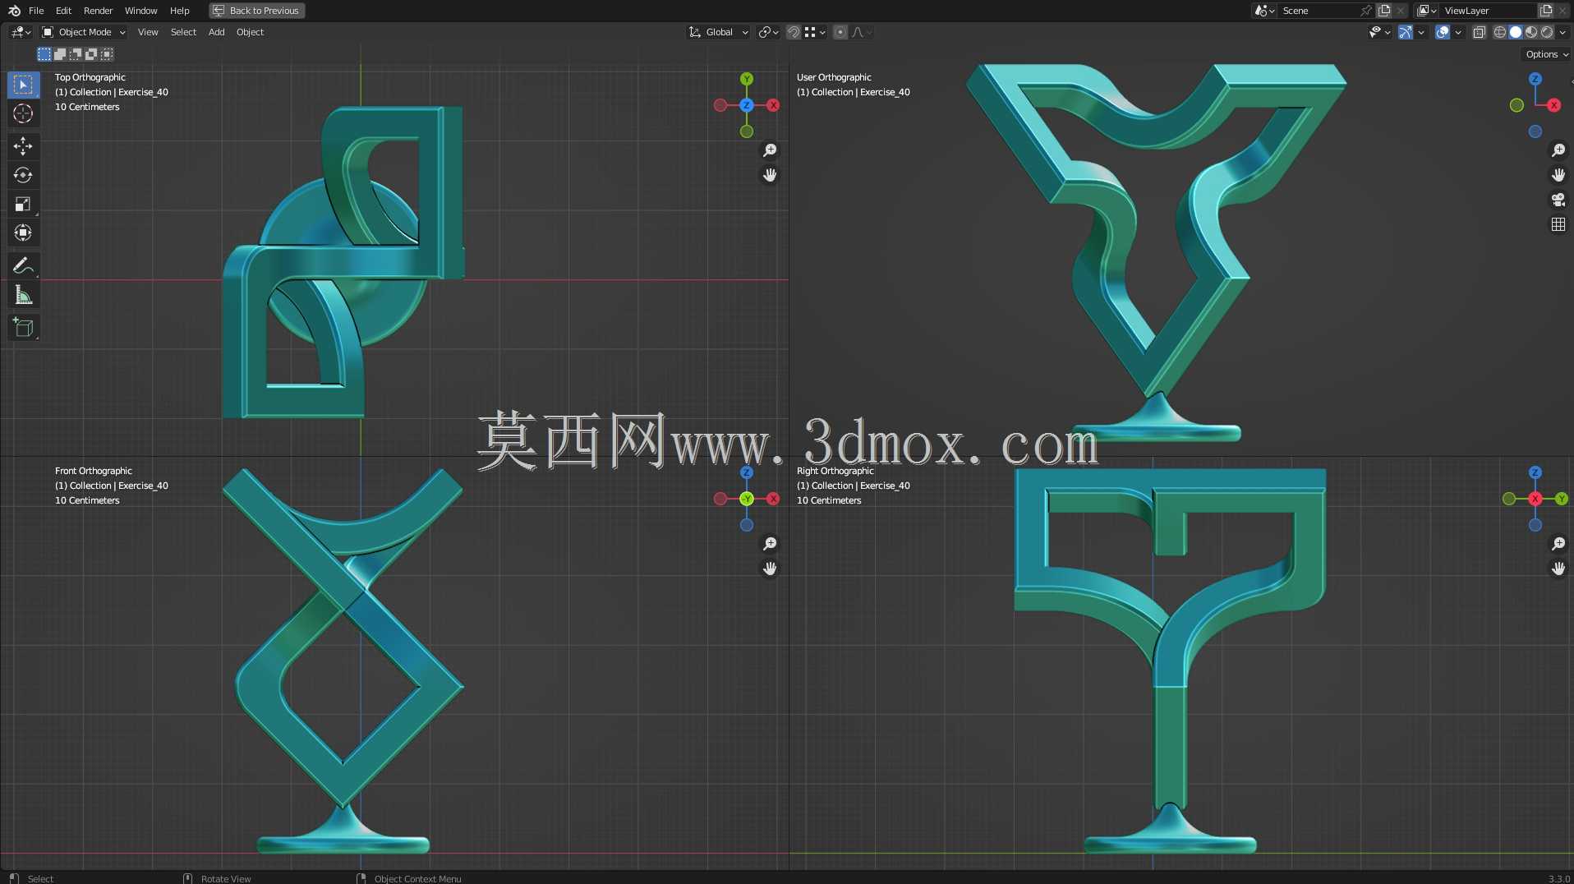
Task: Activate the Measure tool
Action: [23, 294]
